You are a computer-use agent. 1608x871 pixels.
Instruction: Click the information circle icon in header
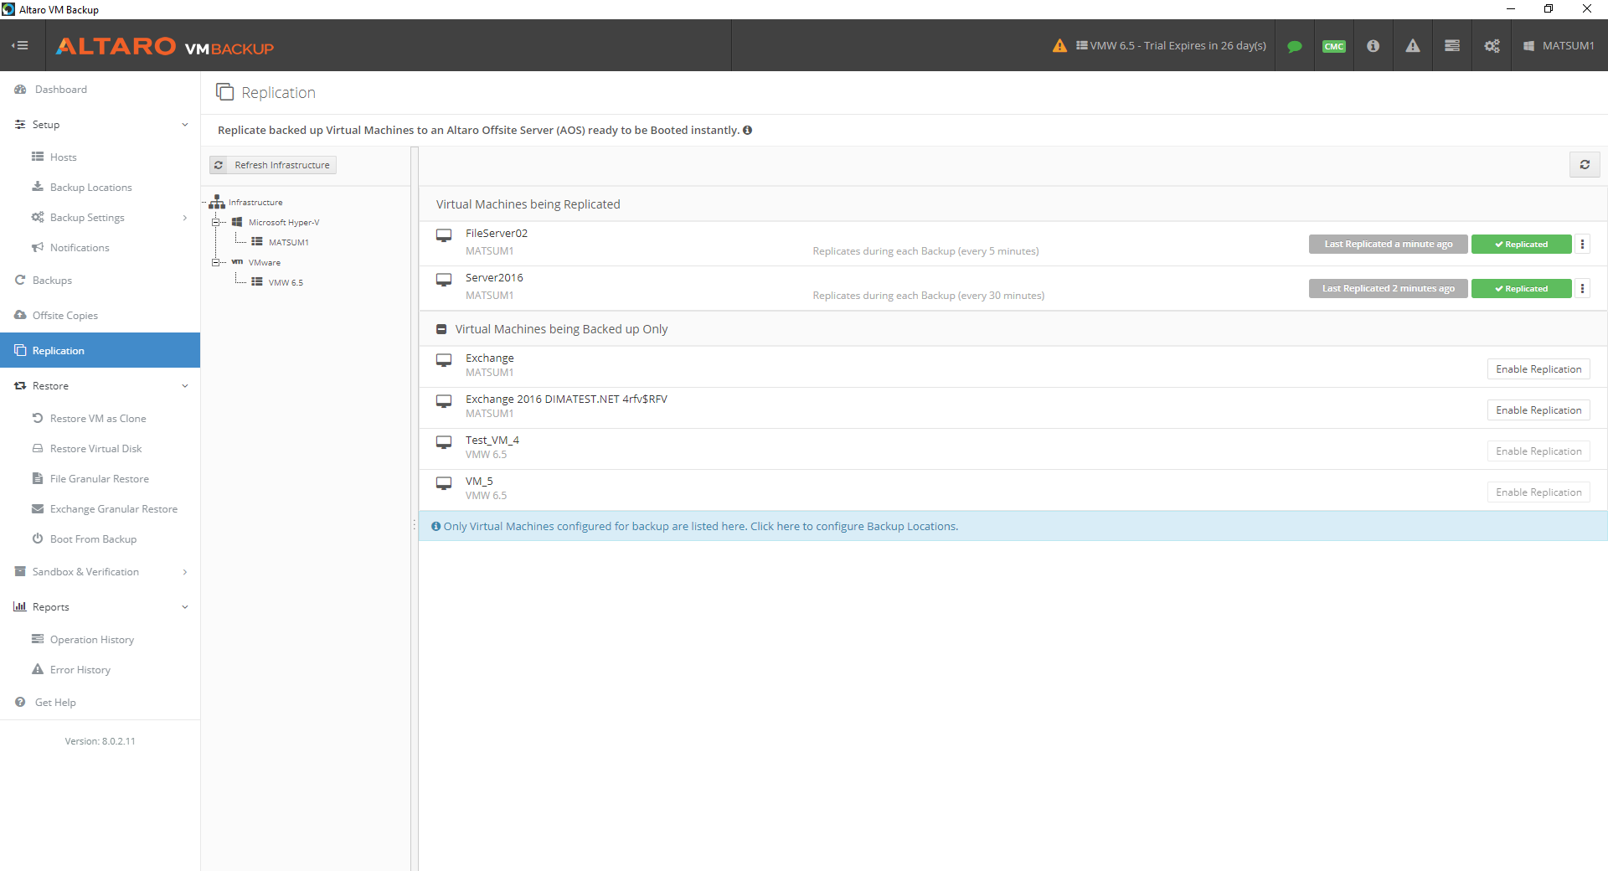(1373, 46)
